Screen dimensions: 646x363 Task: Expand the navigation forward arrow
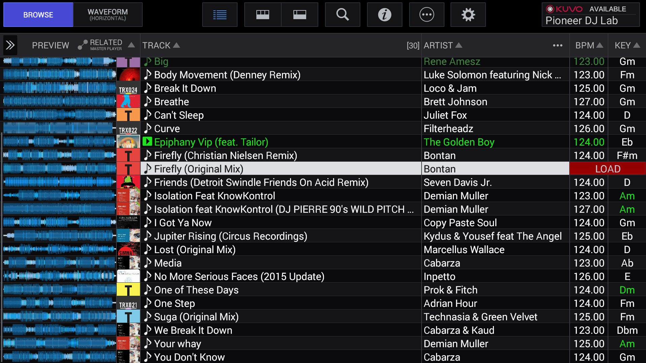click(11, 45)
